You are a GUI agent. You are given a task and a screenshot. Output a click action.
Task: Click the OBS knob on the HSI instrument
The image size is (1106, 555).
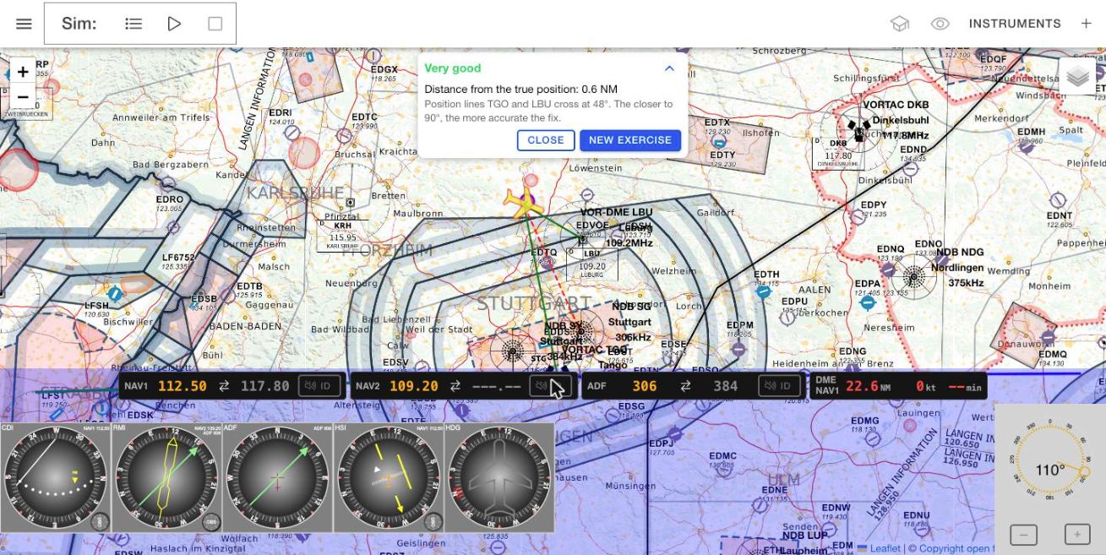[x=433, y=521]
